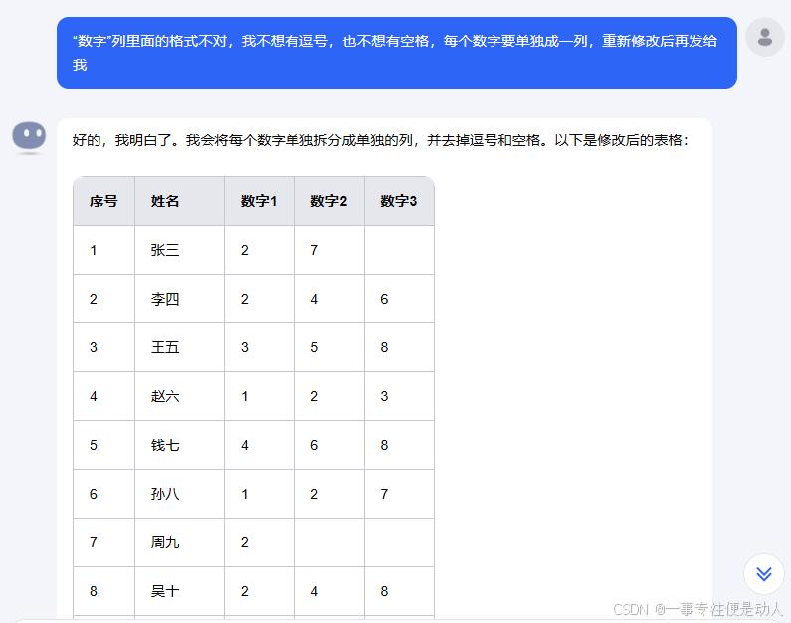Click 数字2 value '6' in 钱七 row
791x623 pixels.
coord(329,445)
